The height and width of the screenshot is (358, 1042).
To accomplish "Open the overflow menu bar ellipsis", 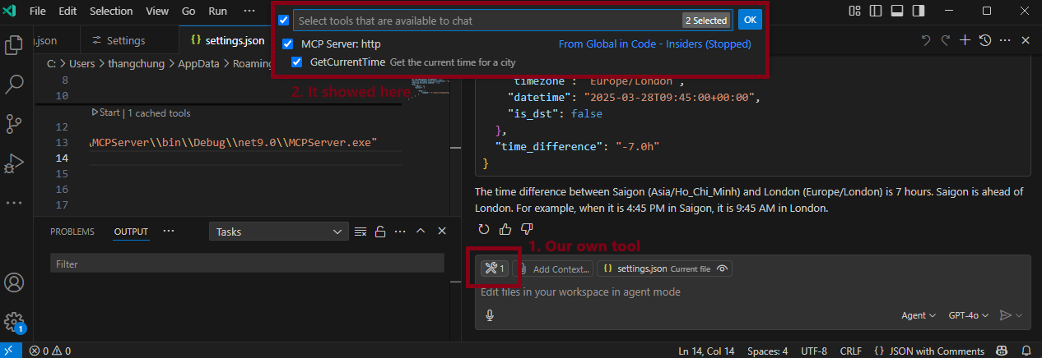I will tap(249, 12).
